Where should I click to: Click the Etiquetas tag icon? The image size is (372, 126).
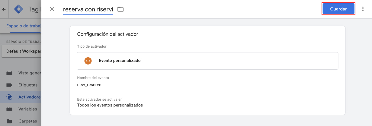(x=9, y=85)
